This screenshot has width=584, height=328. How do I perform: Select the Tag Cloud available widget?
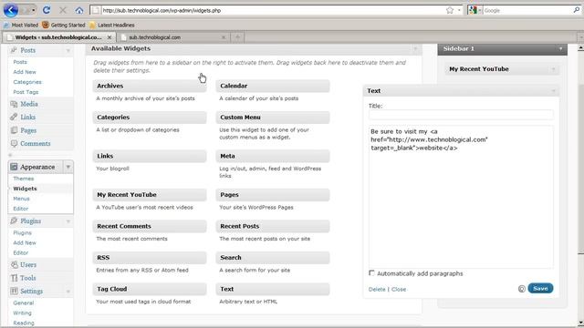(x=150, y=289)
